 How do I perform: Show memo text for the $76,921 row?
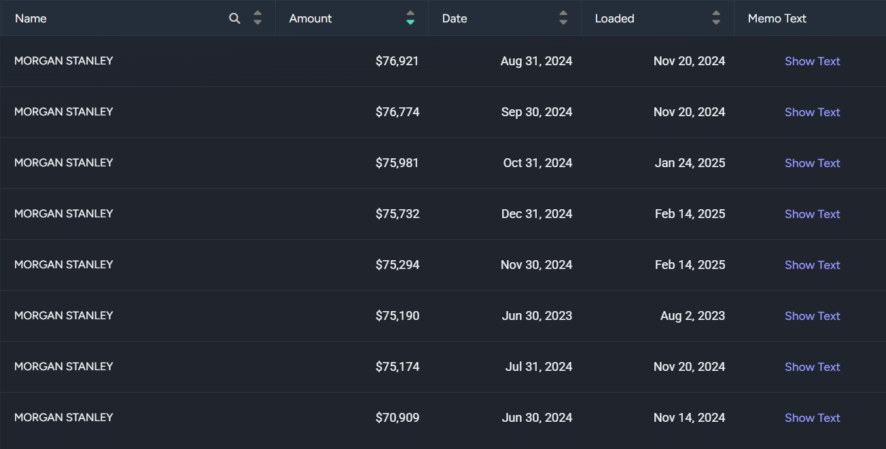812,61
